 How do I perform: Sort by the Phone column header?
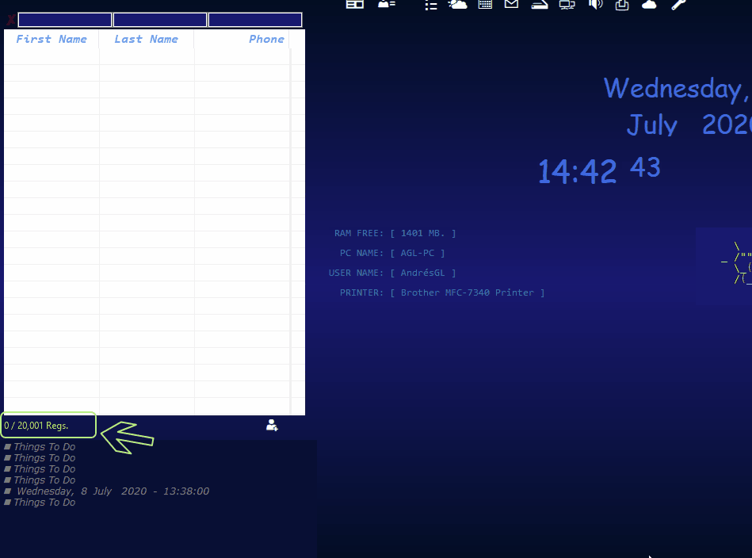[x=242, y=39]
